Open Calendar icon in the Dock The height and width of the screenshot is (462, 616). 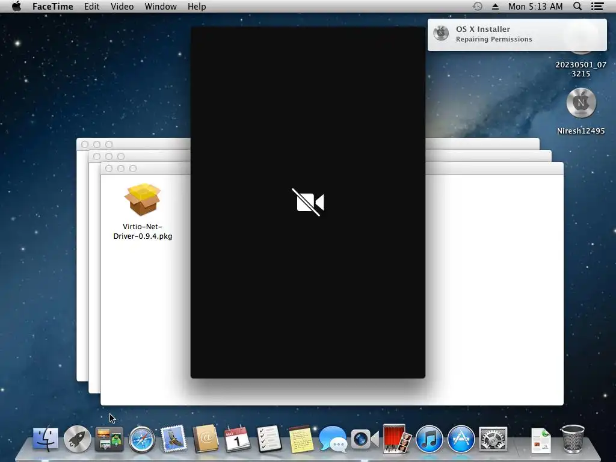pyautogui.click(x=237, y=439)
